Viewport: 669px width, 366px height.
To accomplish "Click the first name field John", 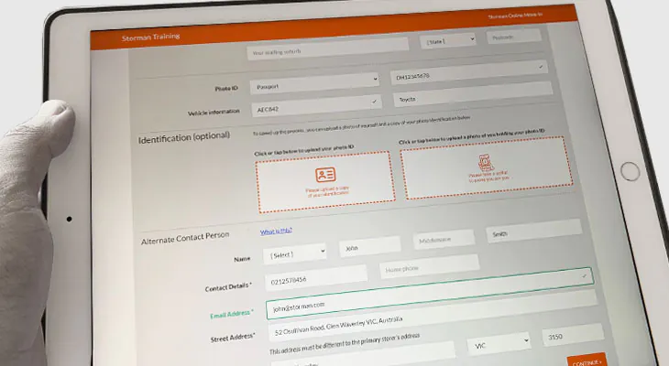I will click(370, 247).
